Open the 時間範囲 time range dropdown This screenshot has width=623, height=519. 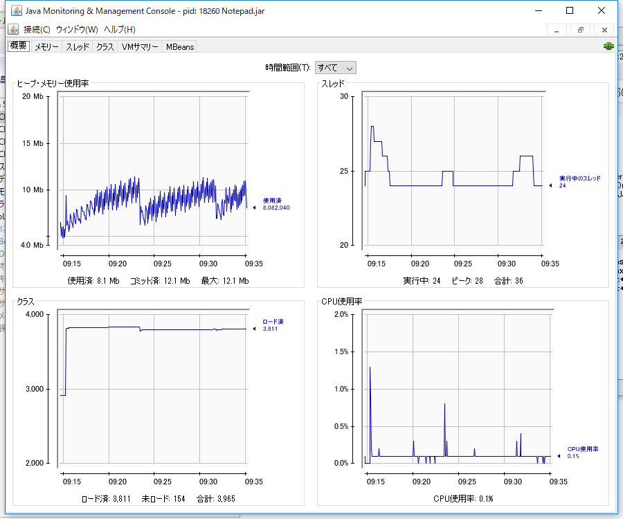[x=335, y=68]
